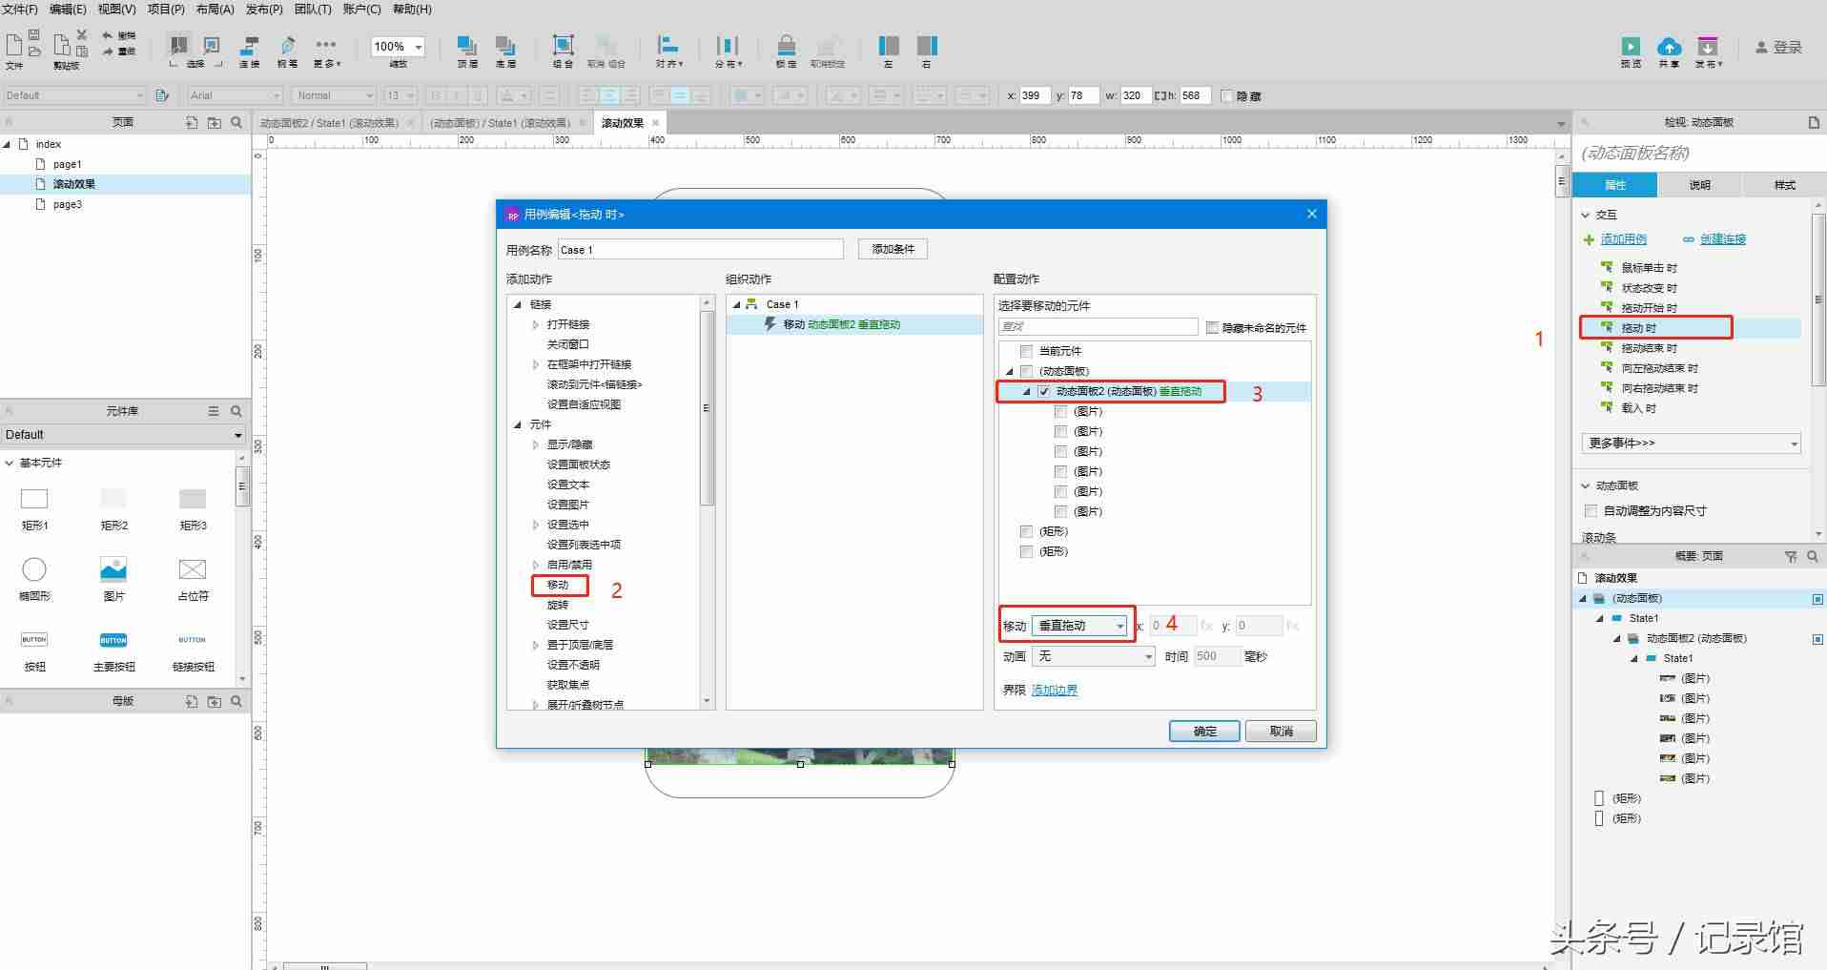Click the Publish (发布) toolbar icon
Viewport: 1827px width, 970px height.
[1708, 46]
